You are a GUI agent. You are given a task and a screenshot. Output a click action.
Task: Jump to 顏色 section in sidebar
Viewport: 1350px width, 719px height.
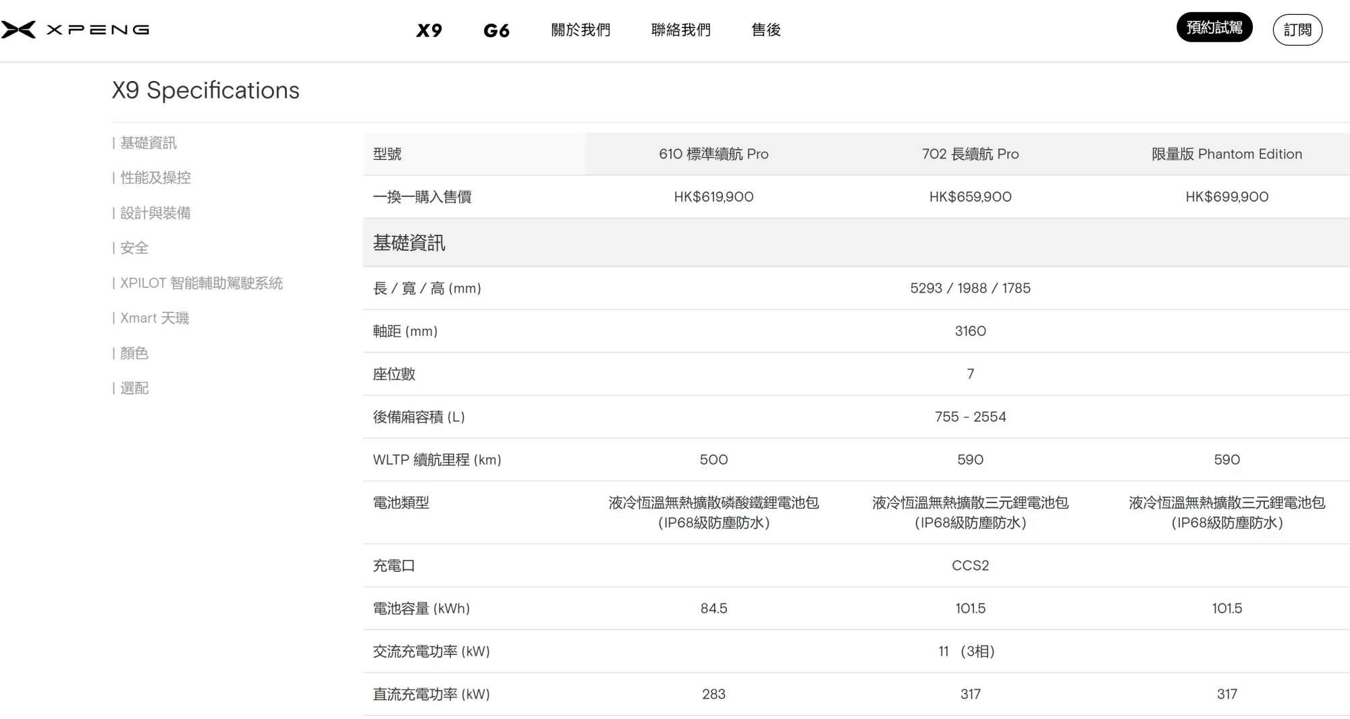tap(134, 353)
